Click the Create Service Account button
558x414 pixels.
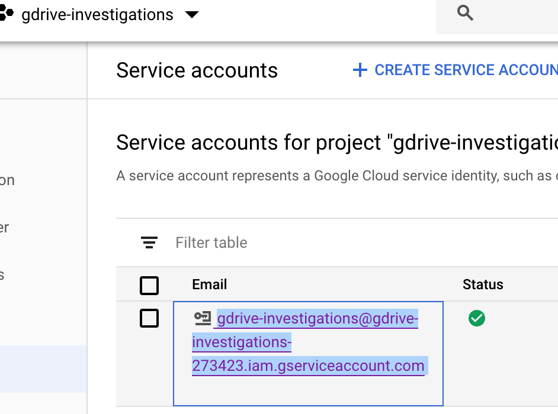pyautogui.click(x=455, y=70)
